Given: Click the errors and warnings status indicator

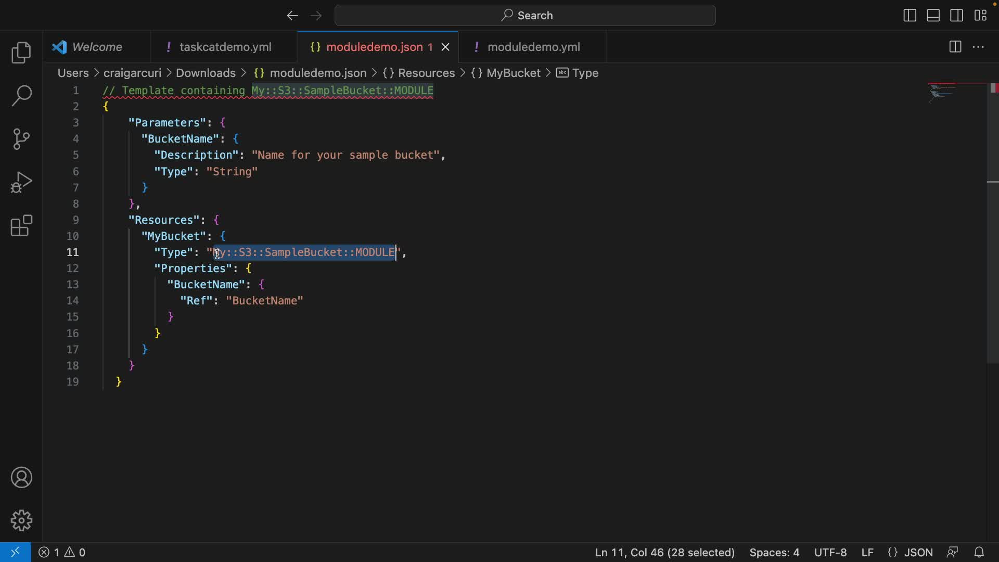Looking at the screenshot, I should 62,552.
